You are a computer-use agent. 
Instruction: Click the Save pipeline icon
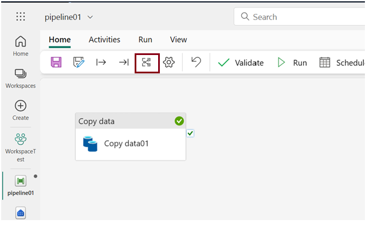pyautogui.click(x=56, y=62)
